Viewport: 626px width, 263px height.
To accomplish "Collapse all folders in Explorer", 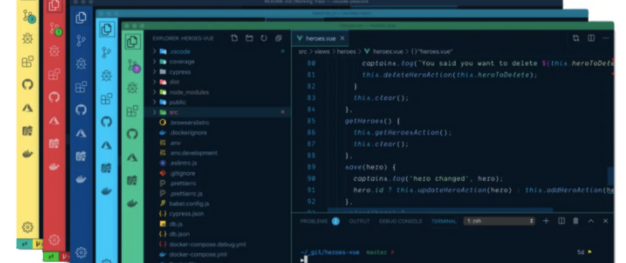I will 278,38.
